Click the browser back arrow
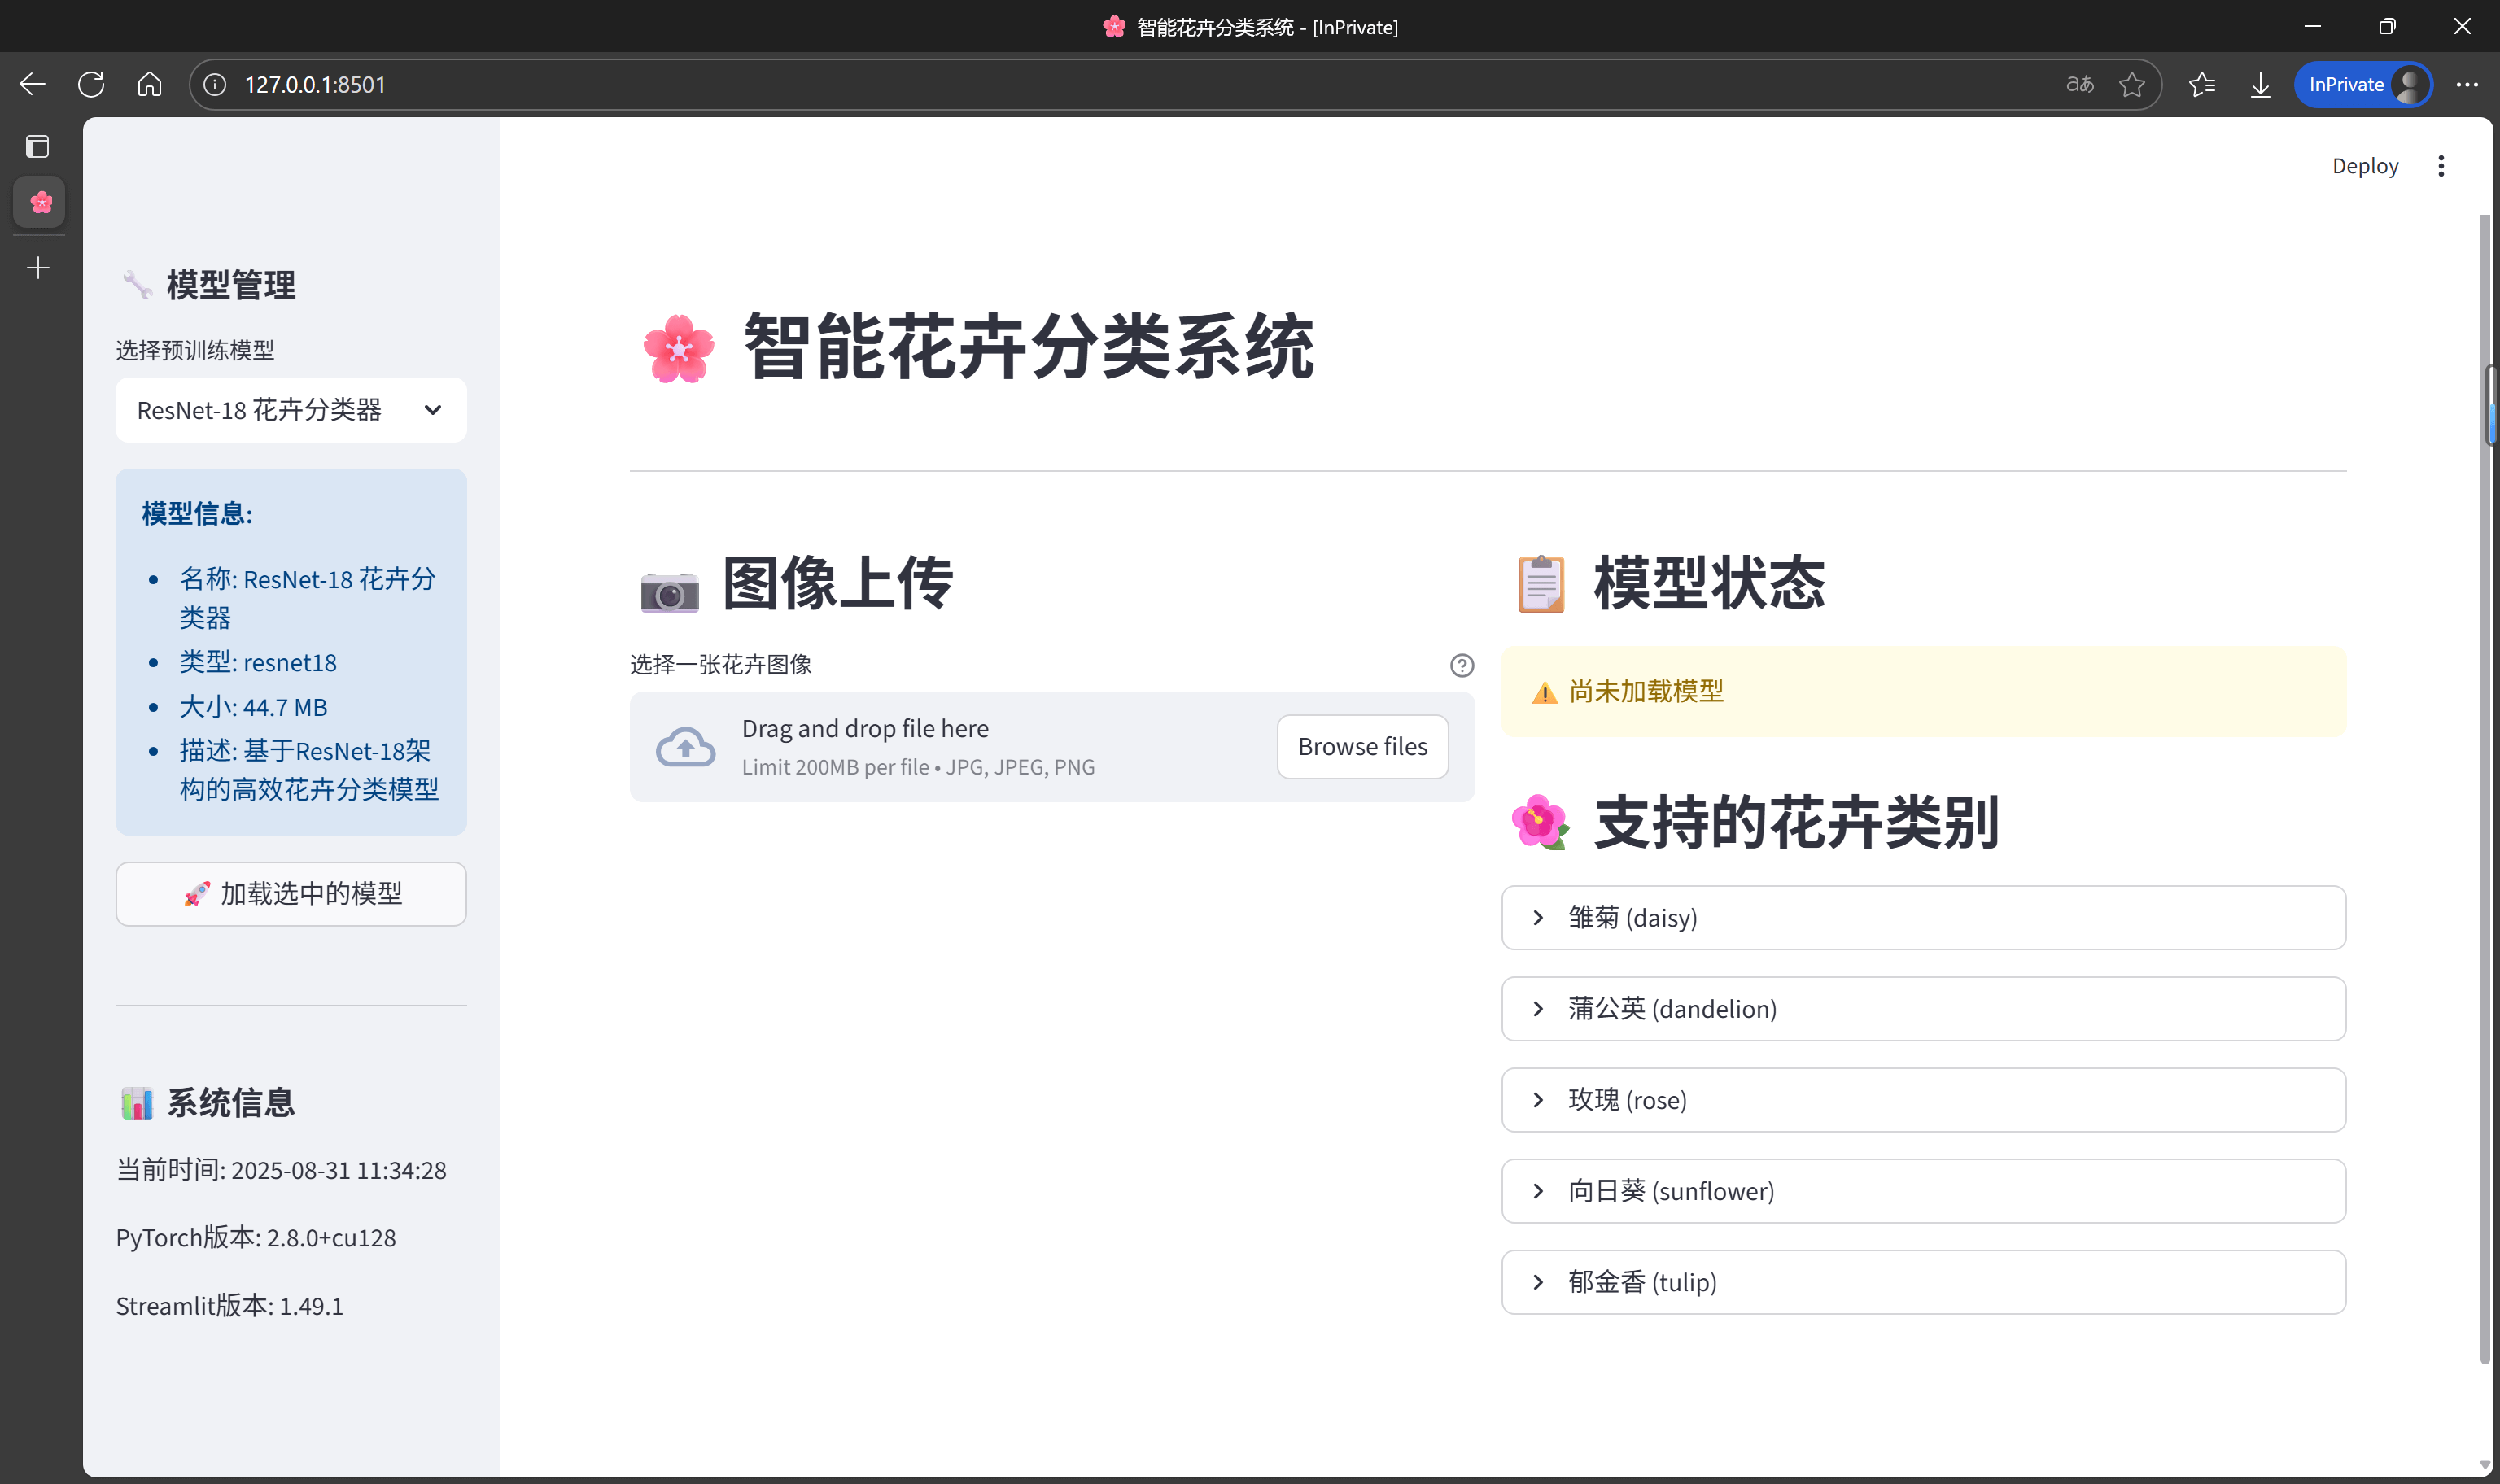The width and height of the screenshot is (2500, 1484). [32, 85]
